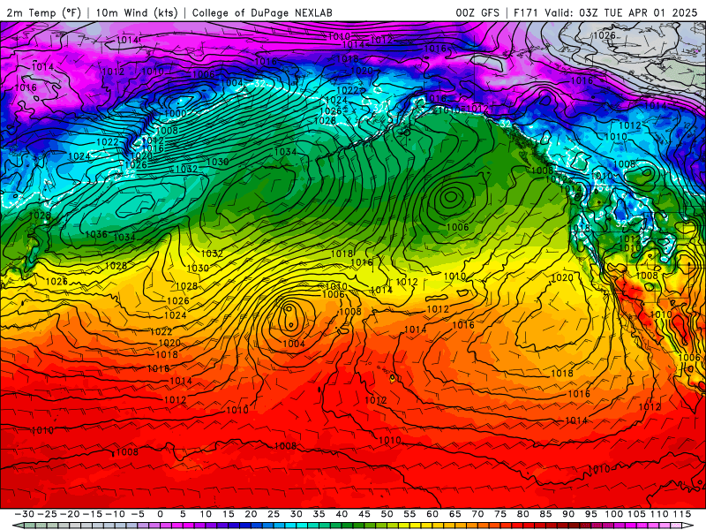Select the 40 value on the temperature scale
The width and height of the screenshot is (706, 530).
coord(342,514)
